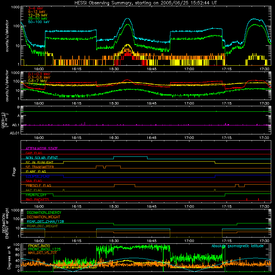
Task: Click the 0.3-0.8 MeV legend entry
Action: 39,77
